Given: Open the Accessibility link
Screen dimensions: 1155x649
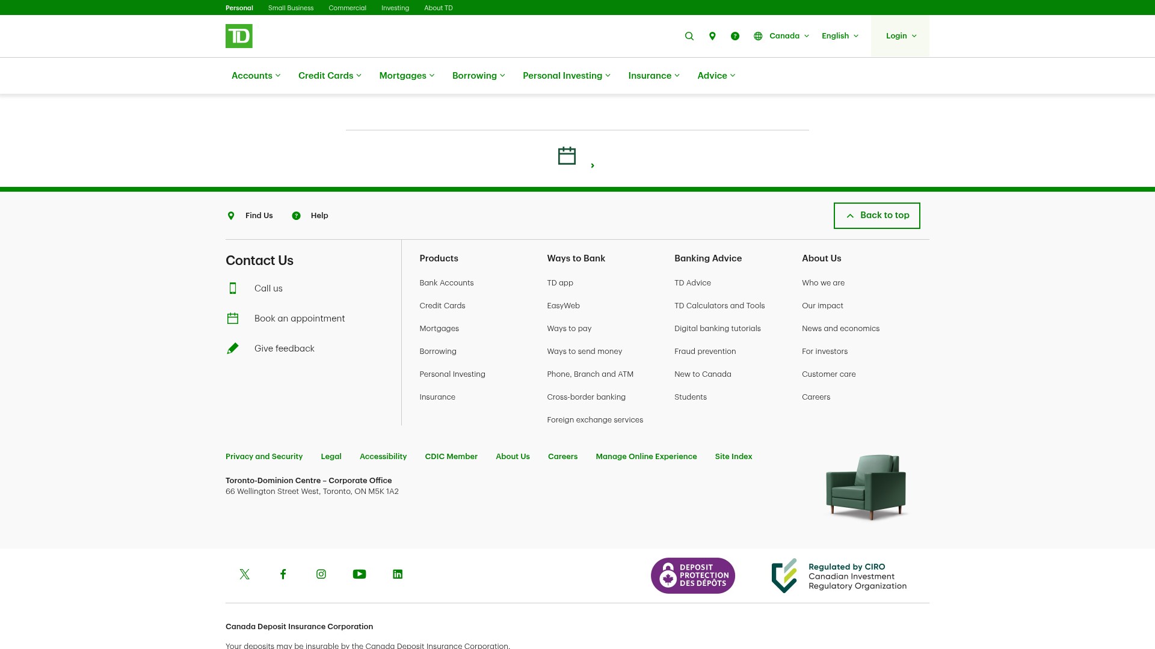Looking at the screenshot, I should pyautogui.click(x=383, y=457).
